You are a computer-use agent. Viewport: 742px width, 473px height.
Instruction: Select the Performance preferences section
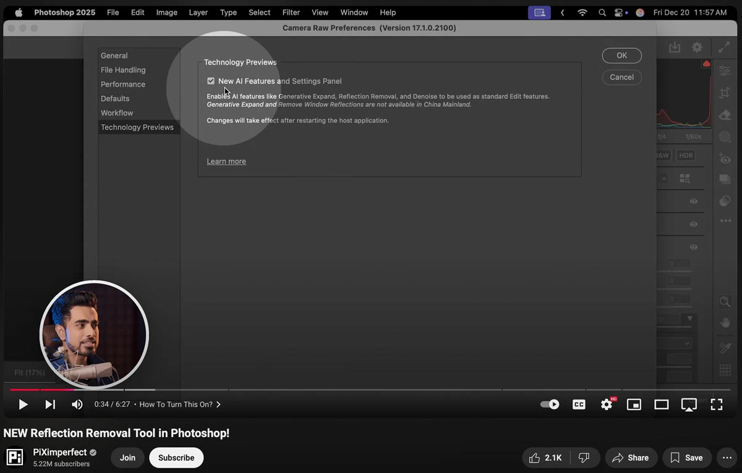tap(123, 84)
